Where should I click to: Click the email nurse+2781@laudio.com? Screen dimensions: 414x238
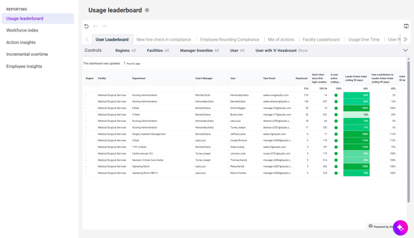277,153
